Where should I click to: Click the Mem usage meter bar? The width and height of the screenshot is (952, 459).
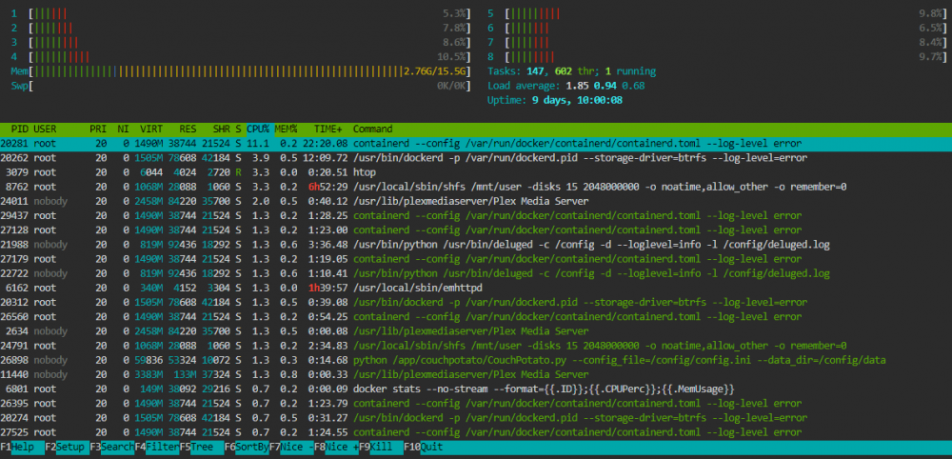241,71
